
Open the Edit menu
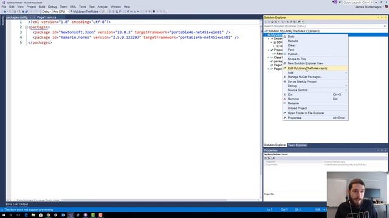pyautogui.click(x=12, y=7)
